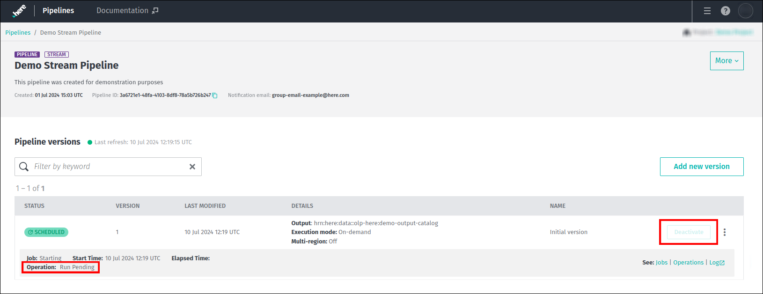
Task: Sort by STATUS column header
Action: coord(34,206)
